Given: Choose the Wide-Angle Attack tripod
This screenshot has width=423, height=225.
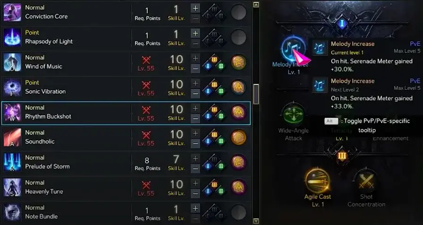Looking at the screenshot, I should (293, 114).
